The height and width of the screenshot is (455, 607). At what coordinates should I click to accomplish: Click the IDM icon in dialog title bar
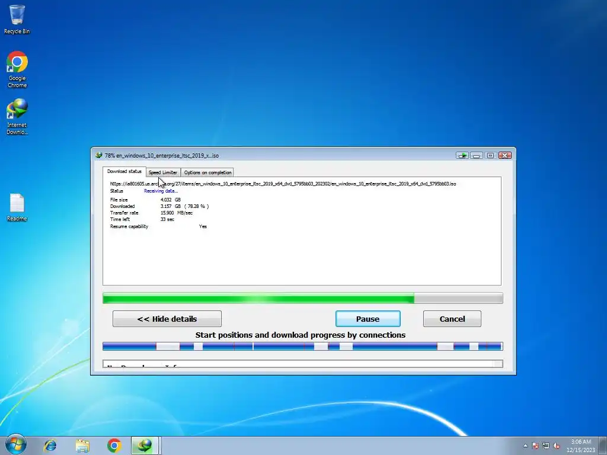[99, 155]
